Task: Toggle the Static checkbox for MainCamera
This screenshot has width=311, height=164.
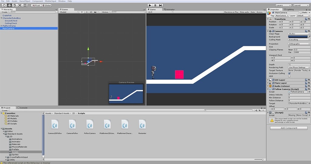Action: coord(301,12)
